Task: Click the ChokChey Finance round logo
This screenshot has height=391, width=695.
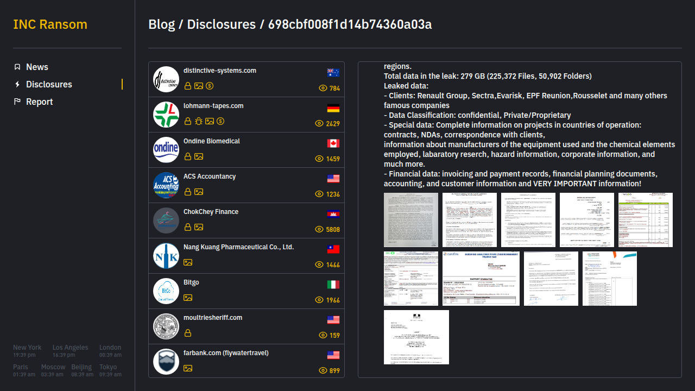Action: click(x=166, y=220)
